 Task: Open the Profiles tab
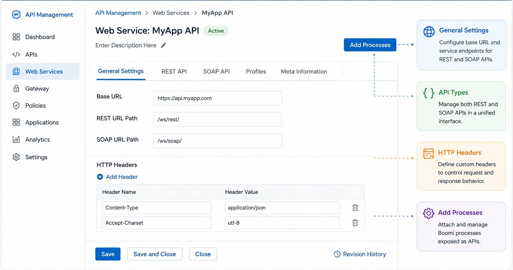click(x=256, y=71)
